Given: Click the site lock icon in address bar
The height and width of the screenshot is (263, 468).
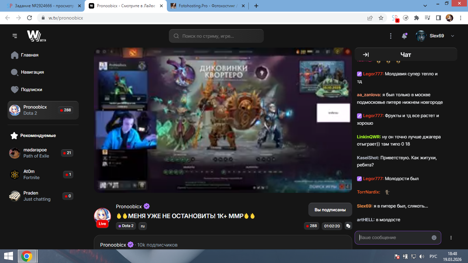Looking at the screenshot, I should pyautogui.click(x=43, y=18).
